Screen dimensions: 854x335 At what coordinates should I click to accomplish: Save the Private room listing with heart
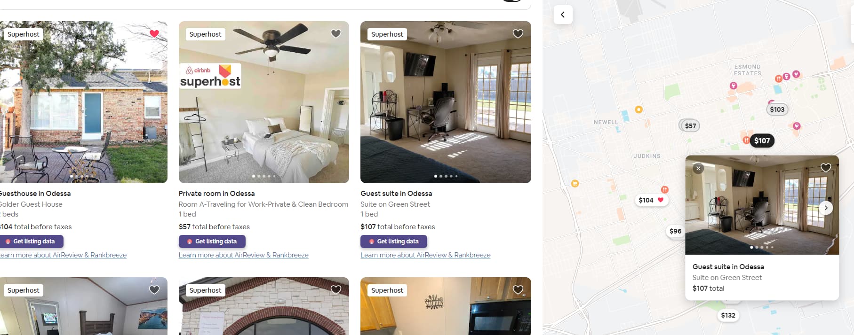[336, 33]
